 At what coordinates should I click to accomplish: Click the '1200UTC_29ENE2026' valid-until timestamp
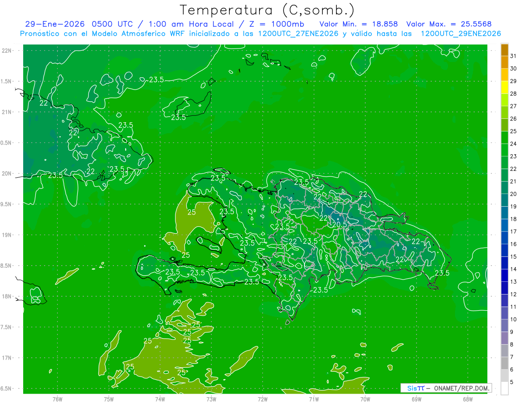(x=461, y=34)
